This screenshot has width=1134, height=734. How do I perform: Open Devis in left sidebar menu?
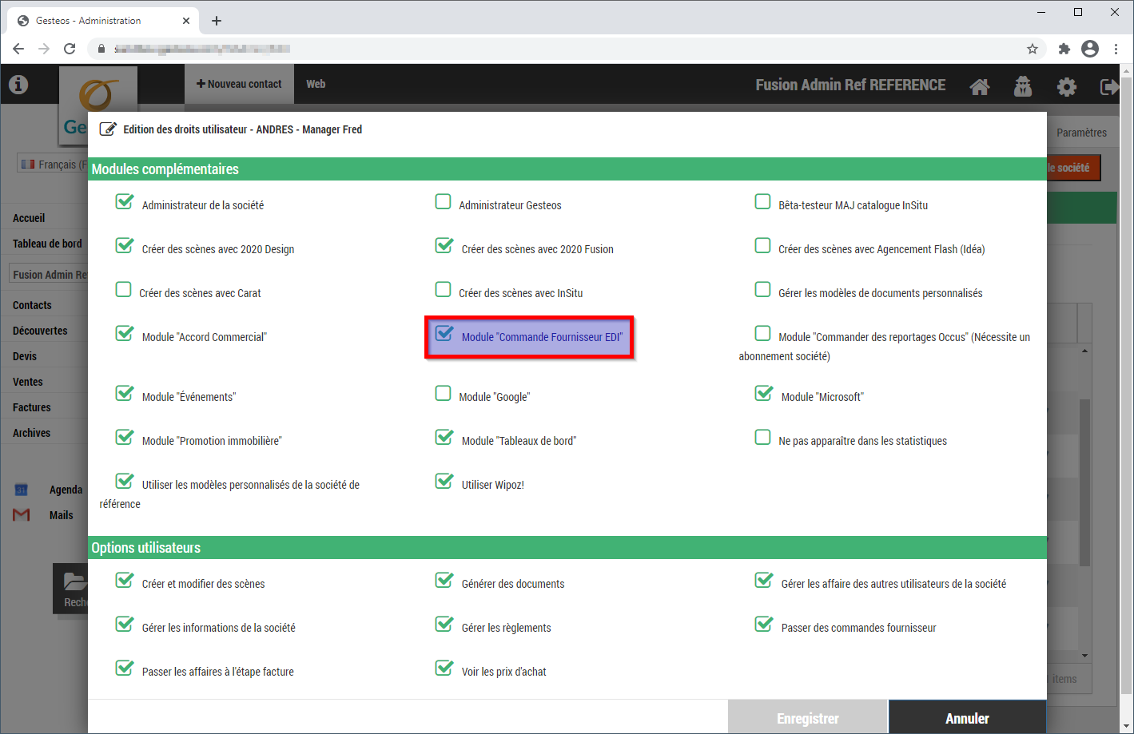pos(25,356)
